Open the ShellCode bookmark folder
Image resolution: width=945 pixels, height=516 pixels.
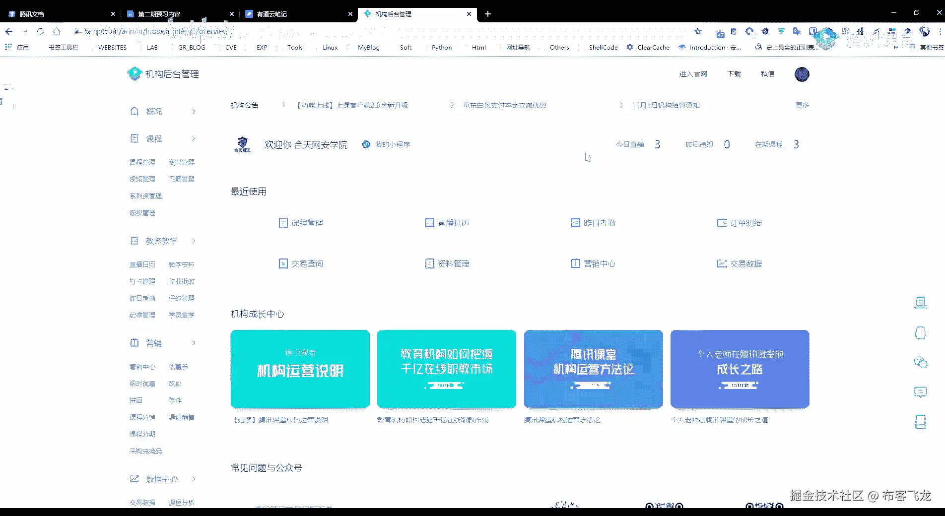603,47
